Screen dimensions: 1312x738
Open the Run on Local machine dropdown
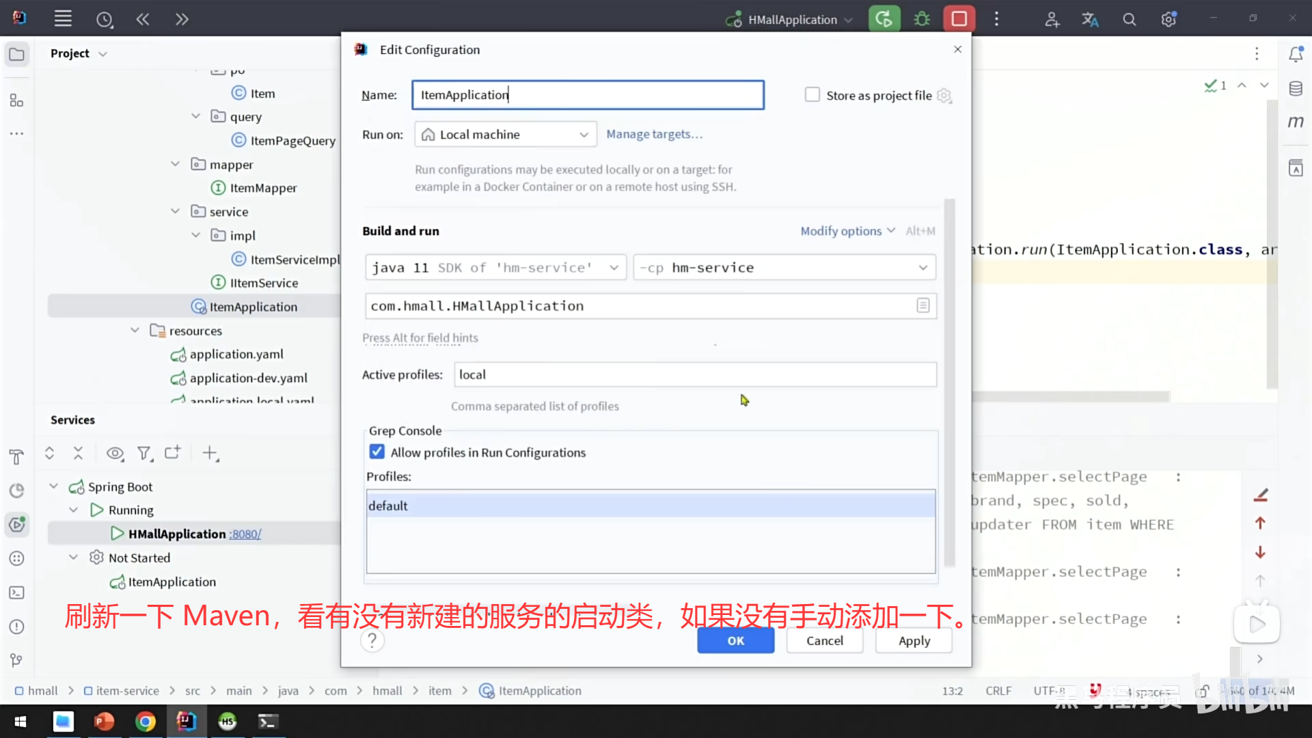pyautogui.click(x=506, y=135)
